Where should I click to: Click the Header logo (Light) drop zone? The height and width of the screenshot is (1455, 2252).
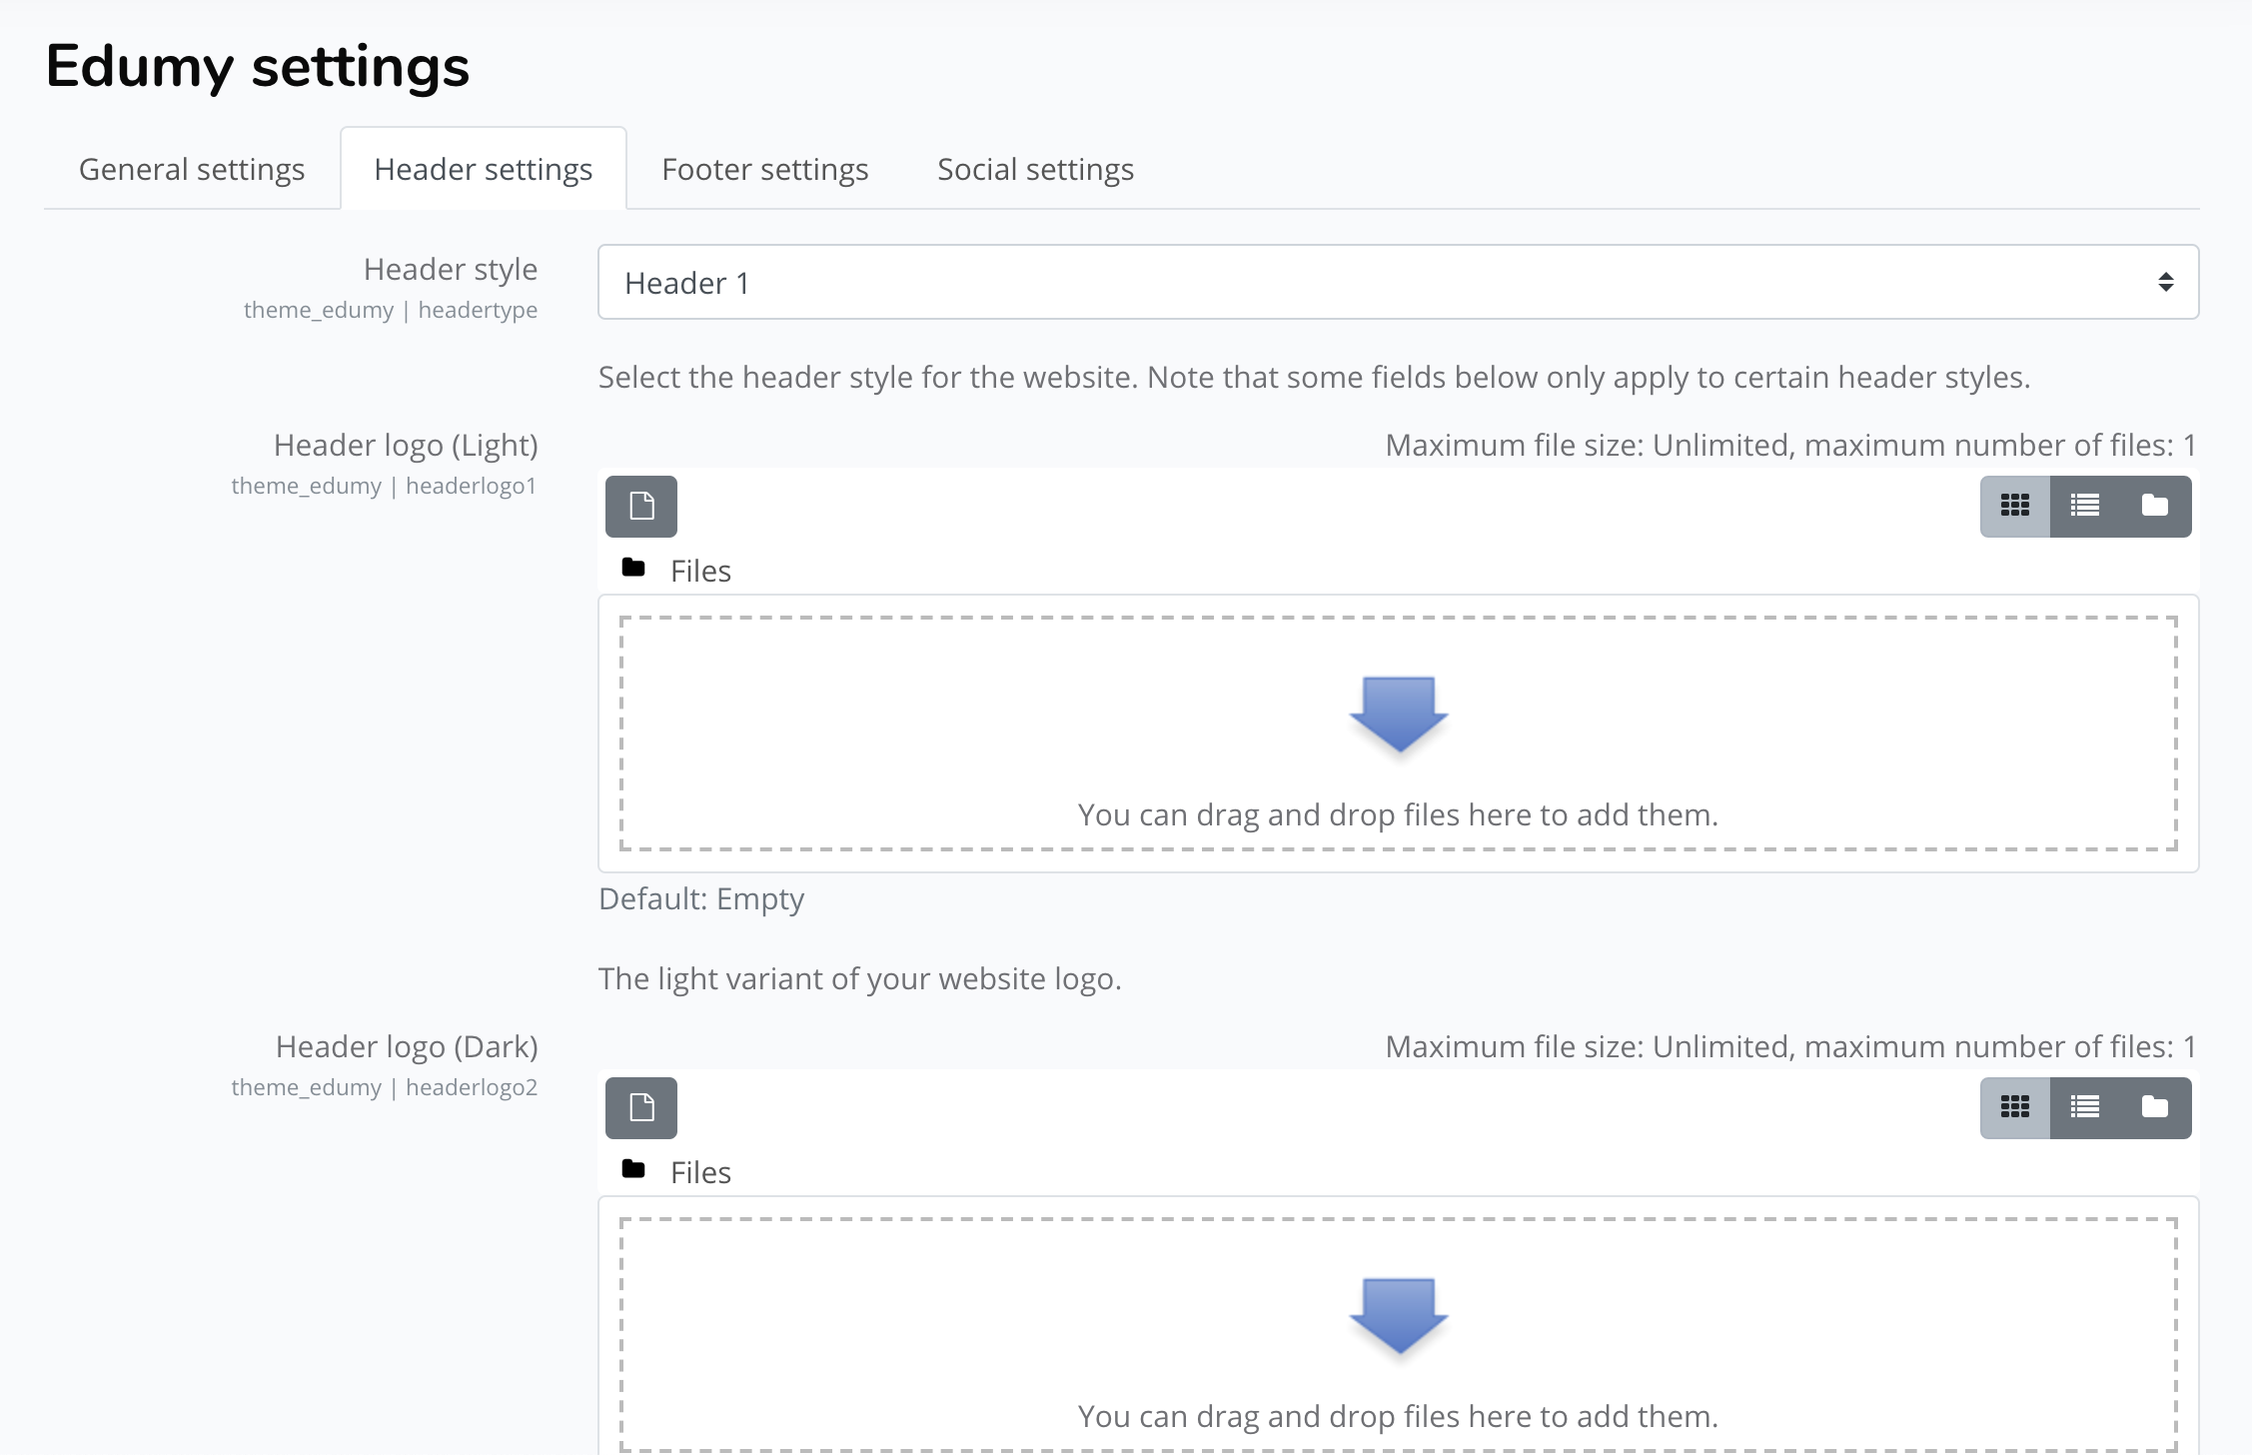click(x=1399, y=733)
